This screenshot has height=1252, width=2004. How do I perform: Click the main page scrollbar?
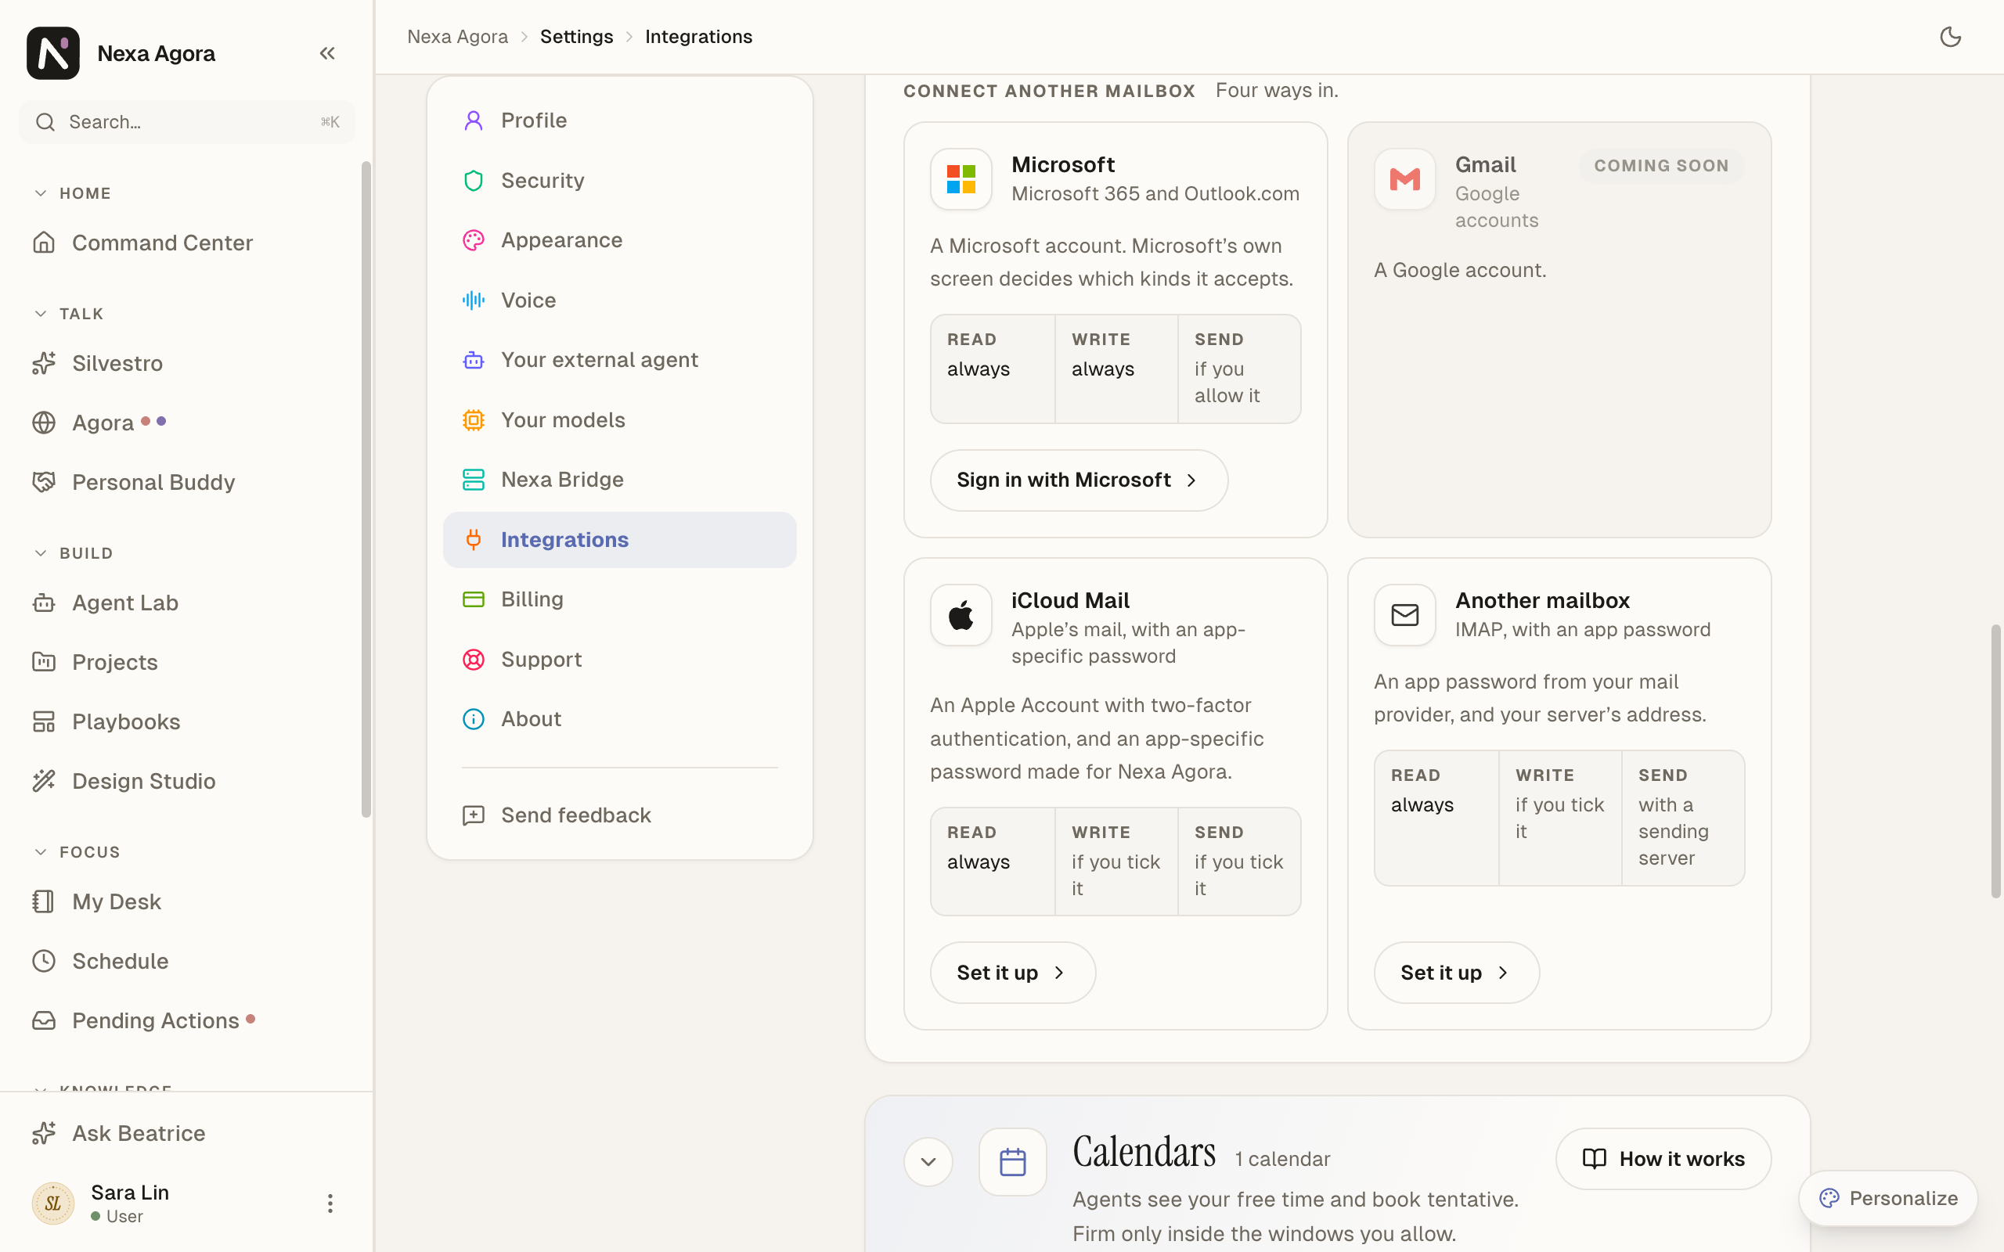(1995, 761)
